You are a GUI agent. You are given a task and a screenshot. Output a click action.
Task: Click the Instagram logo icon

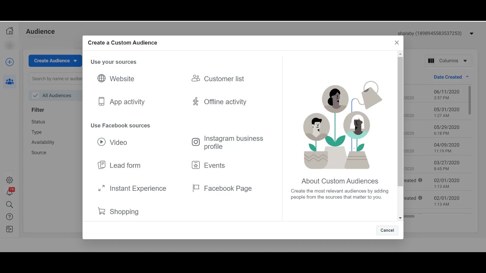click(196, 142)
